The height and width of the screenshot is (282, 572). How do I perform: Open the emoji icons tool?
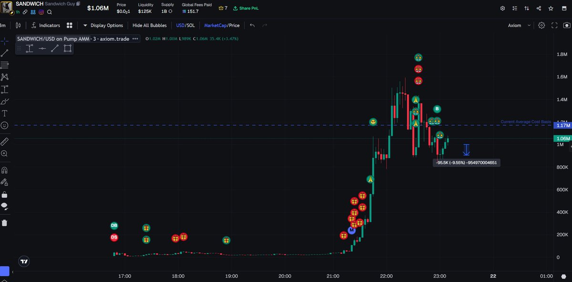[5, 125]
